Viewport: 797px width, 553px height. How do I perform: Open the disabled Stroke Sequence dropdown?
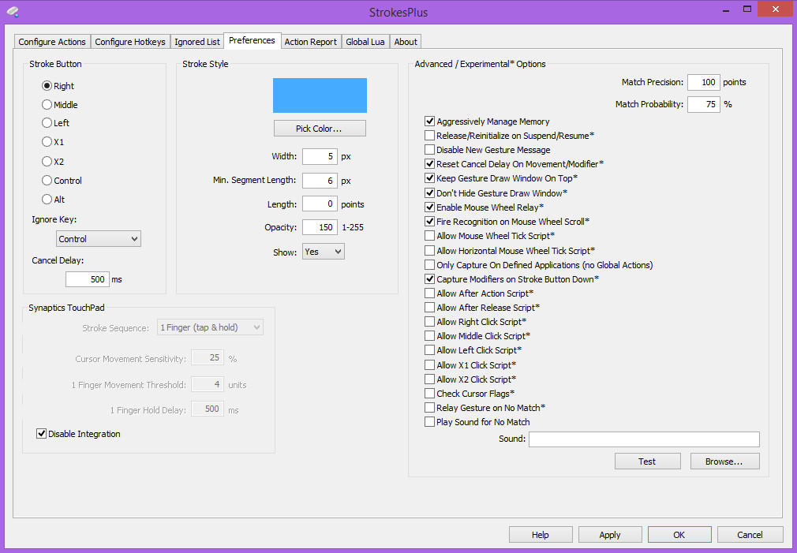coord(210,327)
